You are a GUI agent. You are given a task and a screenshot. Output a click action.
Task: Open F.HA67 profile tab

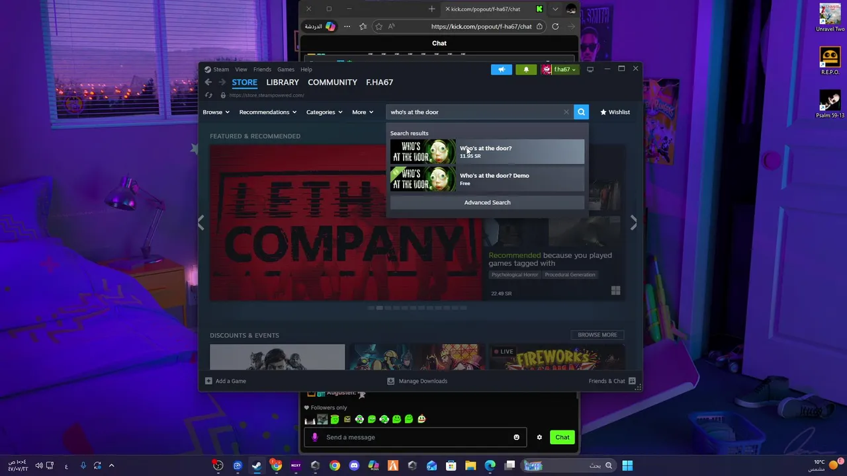click(x=379, y=82)
